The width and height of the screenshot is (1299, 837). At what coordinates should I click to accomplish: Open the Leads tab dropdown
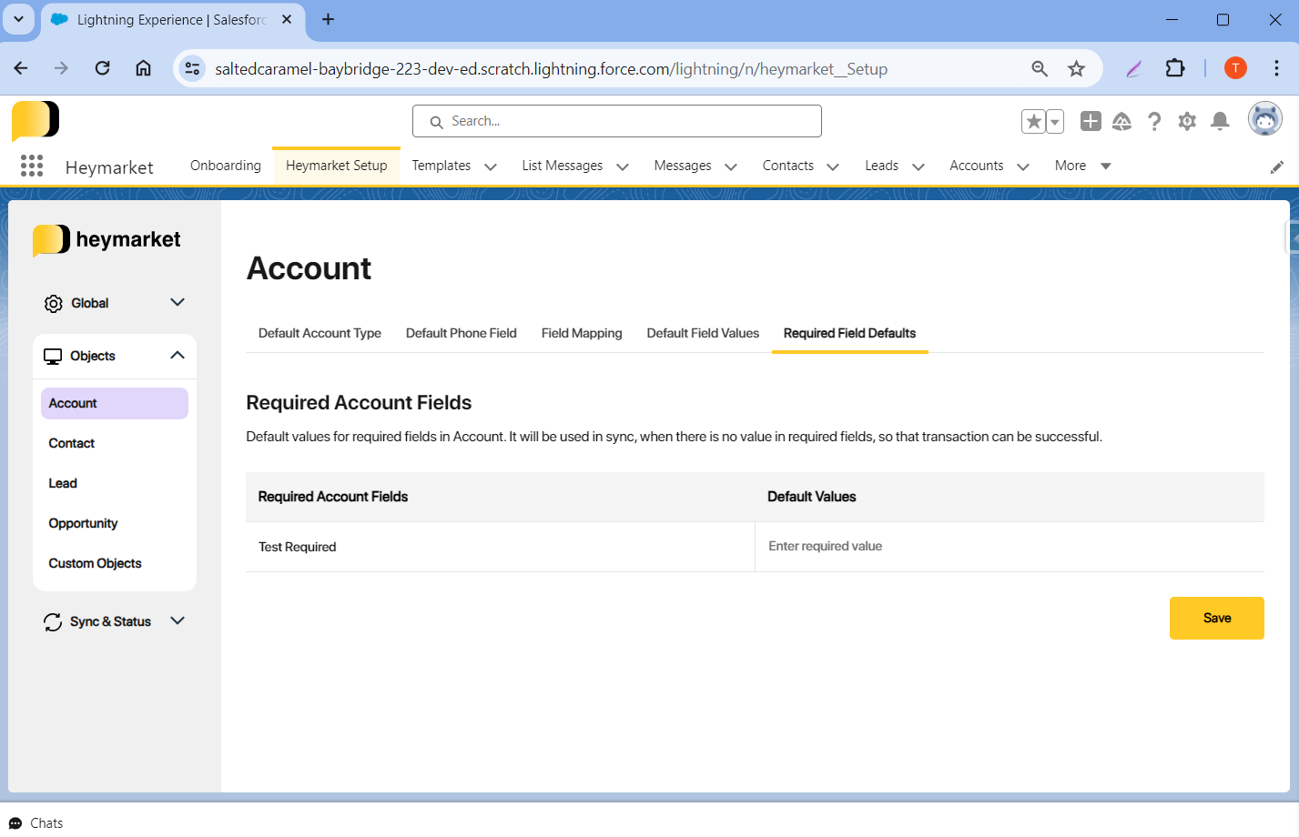(918, 166)
